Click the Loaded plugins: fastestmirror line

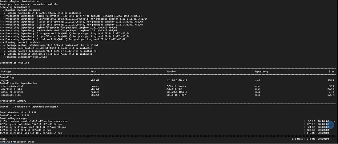point(19,1)
